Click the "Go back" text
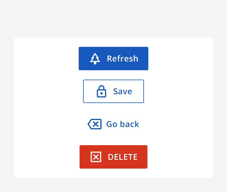 pyautogui.click(x=123, y=124)
